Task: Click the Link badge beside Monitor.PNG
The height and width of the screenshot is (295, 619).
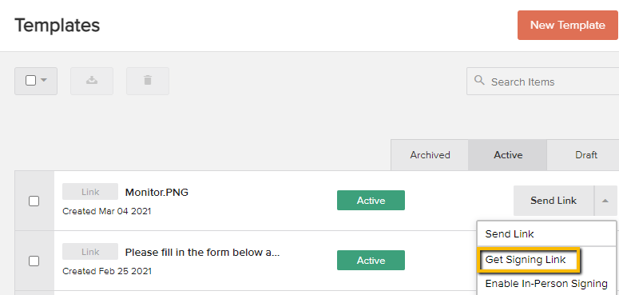Action: [x=90, y=192]
